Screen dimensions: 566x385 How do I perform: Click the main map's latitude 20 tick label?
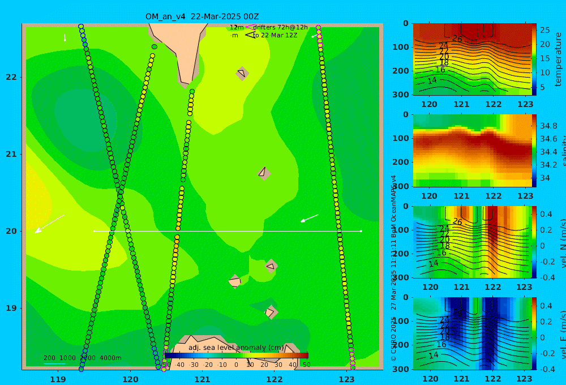point(11,231)
